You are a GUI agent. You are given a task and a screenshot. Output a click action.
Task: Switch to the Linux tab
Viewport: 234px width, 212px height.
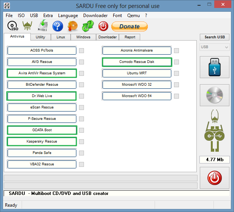click(x=61, y=37)
